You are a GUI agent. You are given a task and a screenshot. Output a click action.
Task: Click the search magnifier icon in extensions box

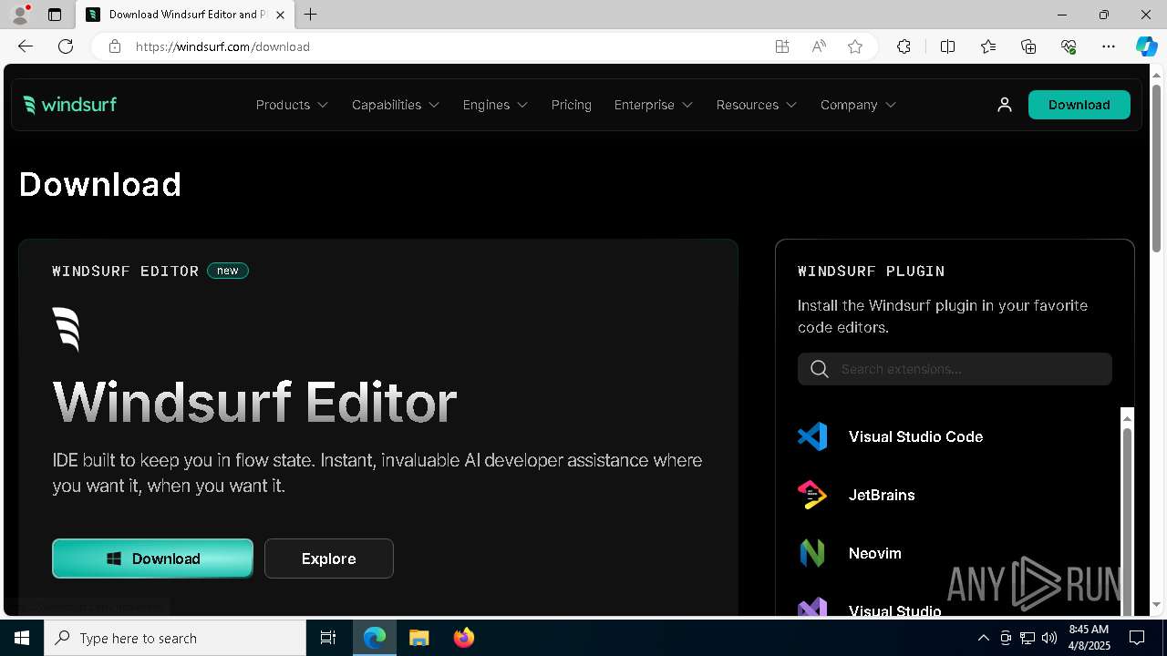click(820, 369)
